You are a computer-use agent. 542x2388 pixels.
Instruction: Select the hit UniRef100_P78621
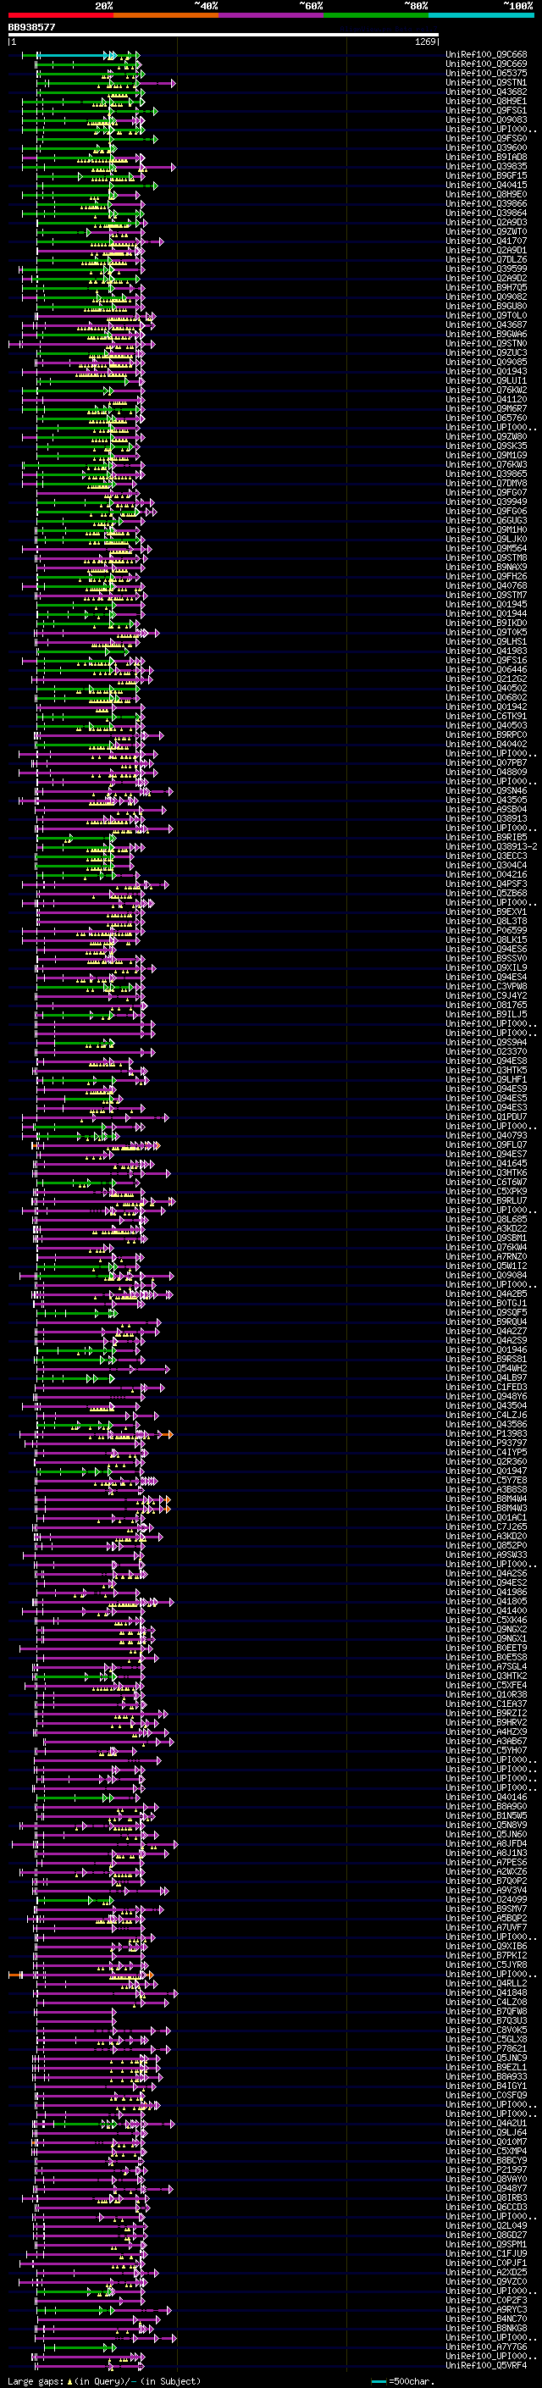click(486, 2048)
